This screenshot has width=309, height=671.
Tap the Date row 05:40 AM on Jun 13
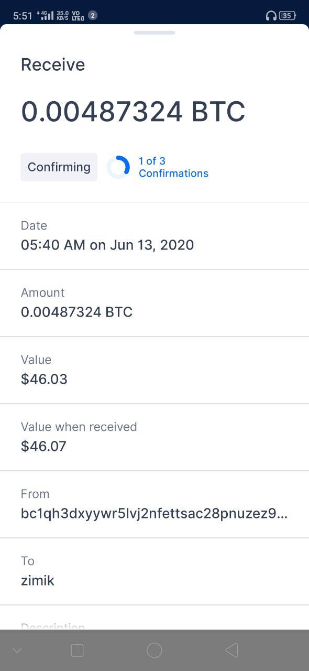point(154,236)
